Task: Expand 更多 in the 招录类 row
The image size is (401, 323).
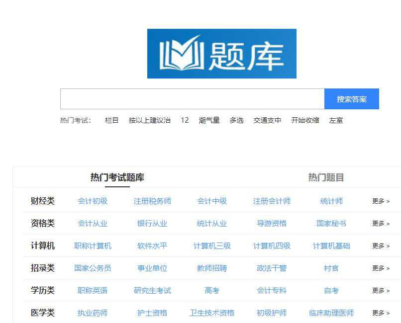Action: (x=381, y=268)
